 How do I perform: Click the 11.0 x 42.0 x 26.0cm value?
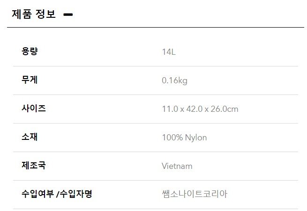pyautogui.click(x=200, y=109)
